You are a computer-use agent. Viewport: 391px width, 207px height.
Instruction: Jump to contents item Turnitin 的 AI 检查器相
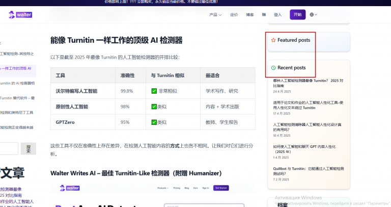click(17, 83)
